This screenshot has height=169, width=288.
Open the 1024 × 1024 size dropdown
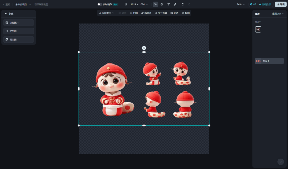coord(138,4)
